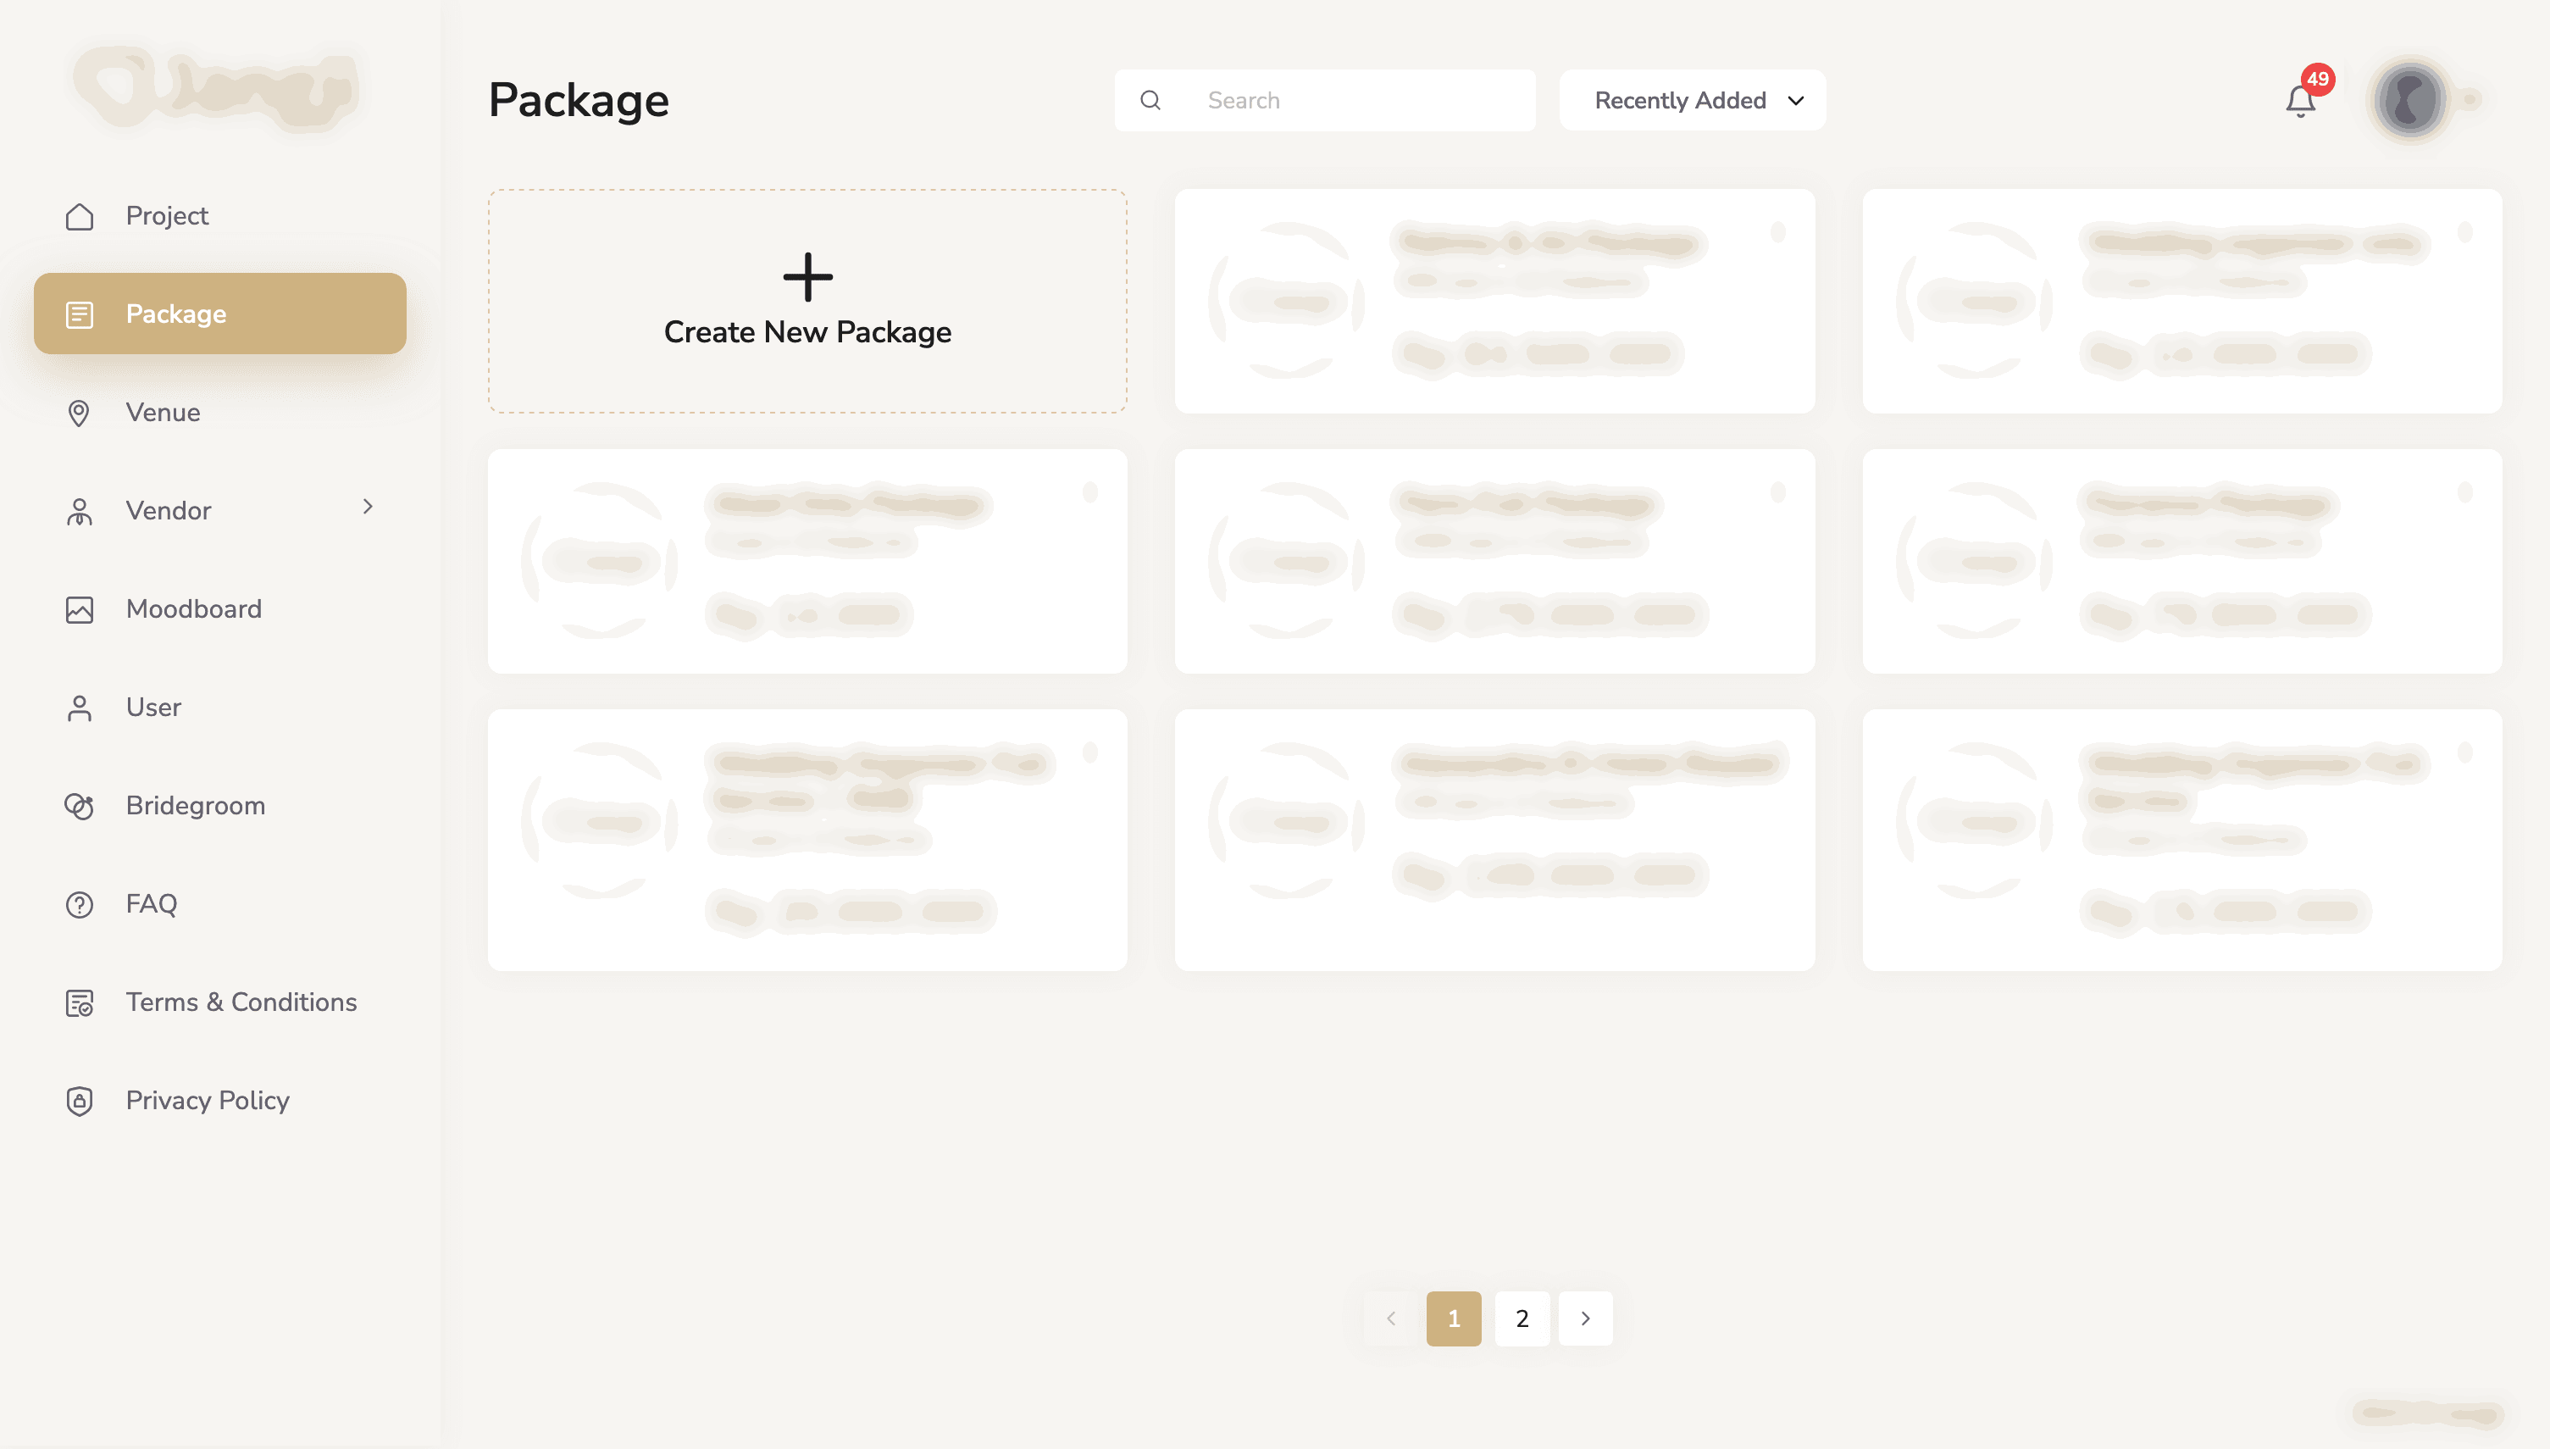Click Create New Package label
The width and height of the screenshot is (2550, 1449).
click(x=808, y=332)
